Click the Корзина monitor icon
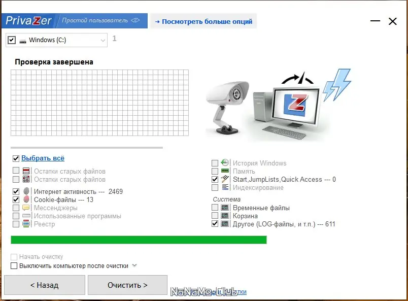Image resolution: width=408 pixels, height=301 pixels. click(225, 216)
